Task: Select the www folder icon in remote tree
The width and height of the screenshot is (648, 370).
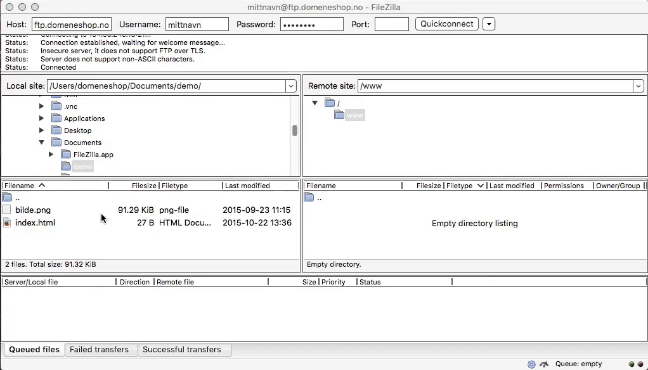Action: [339, 115]
